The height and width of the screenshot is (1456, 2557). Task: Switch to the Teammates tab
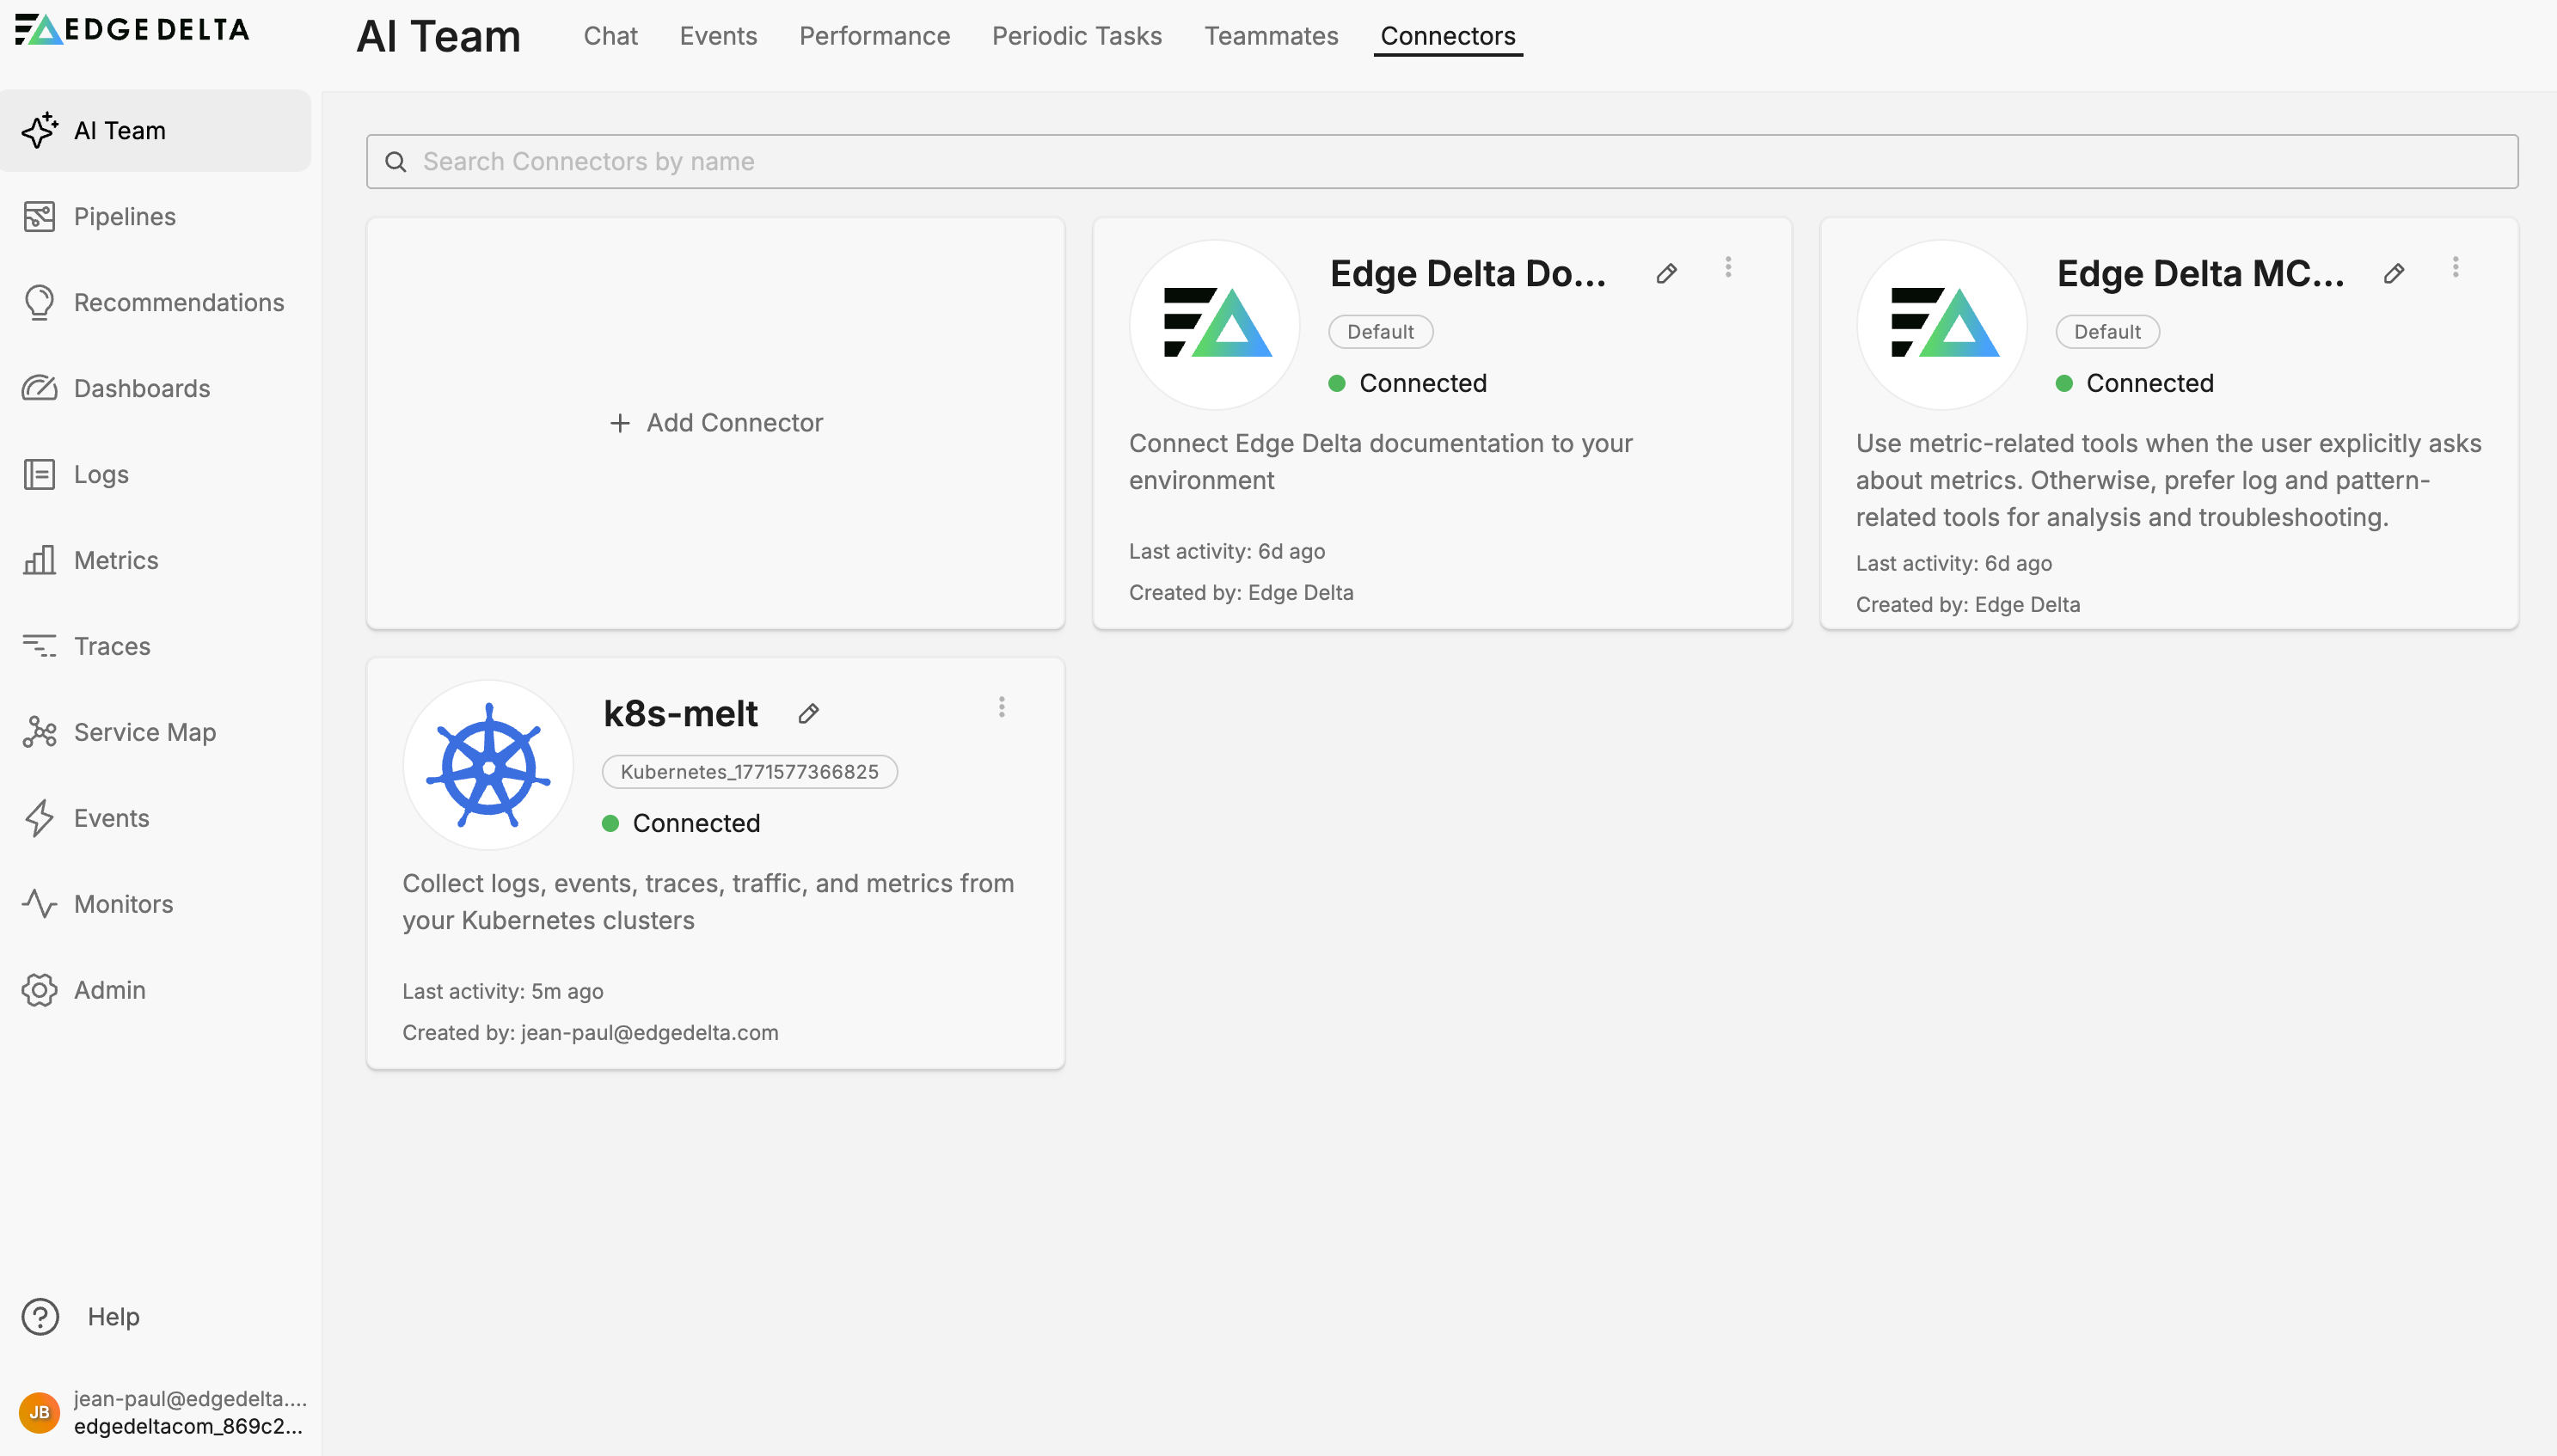(1271, 36)
